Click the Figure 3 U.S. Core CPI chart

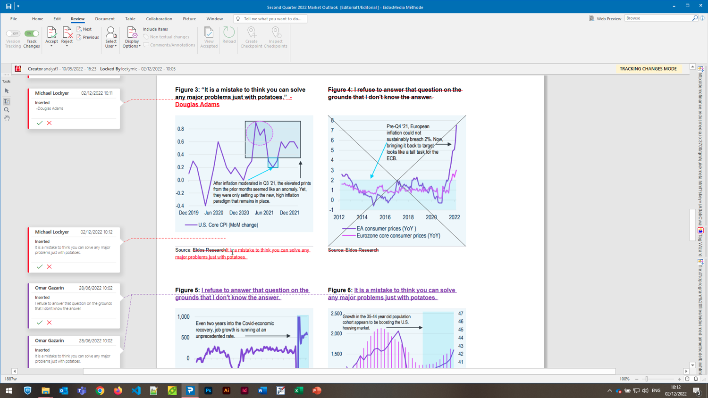(x=244, y=174)
